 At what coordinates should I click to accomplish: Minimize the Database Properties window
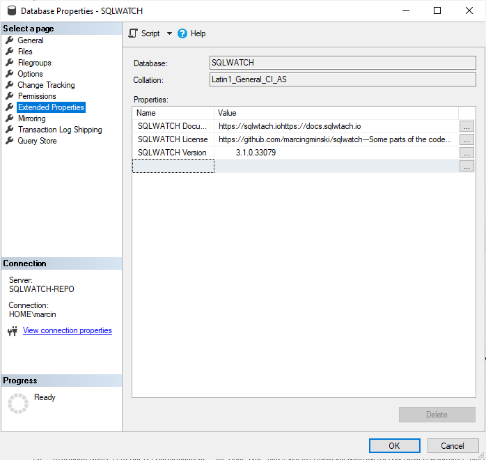click(406, 10)
